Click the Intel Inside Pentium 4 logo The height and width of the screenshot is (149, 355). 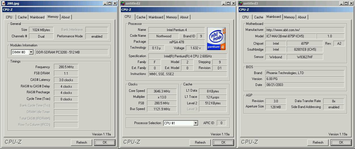(x=216, y=38)
